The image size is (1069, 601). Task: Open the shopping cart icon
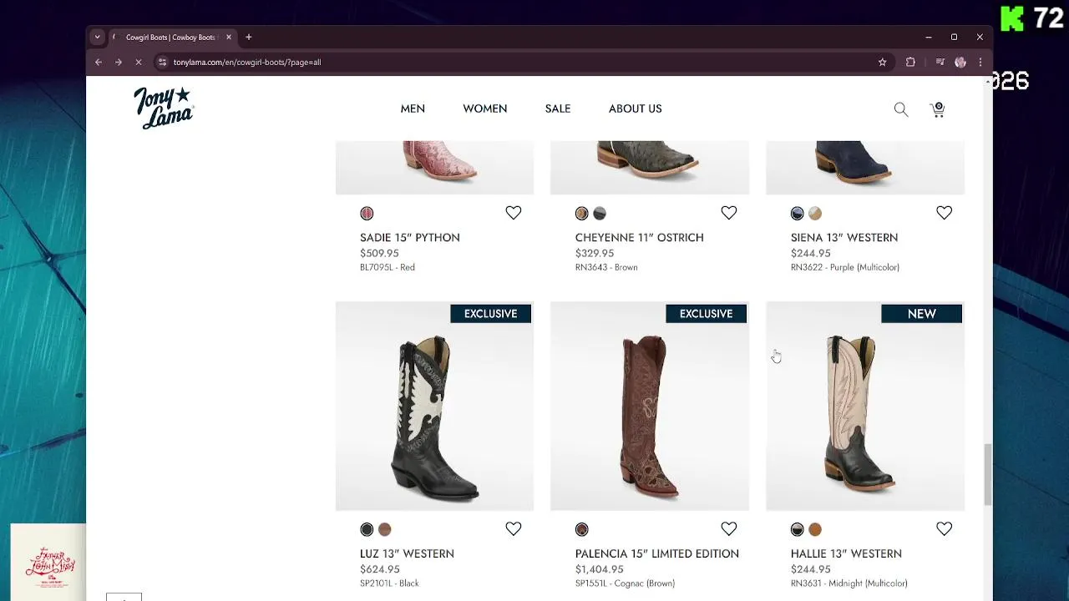point(937,109)
